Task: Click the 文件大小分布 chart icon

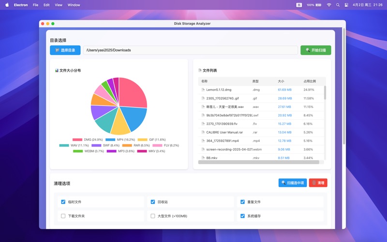Action: [x=57, y=70]
